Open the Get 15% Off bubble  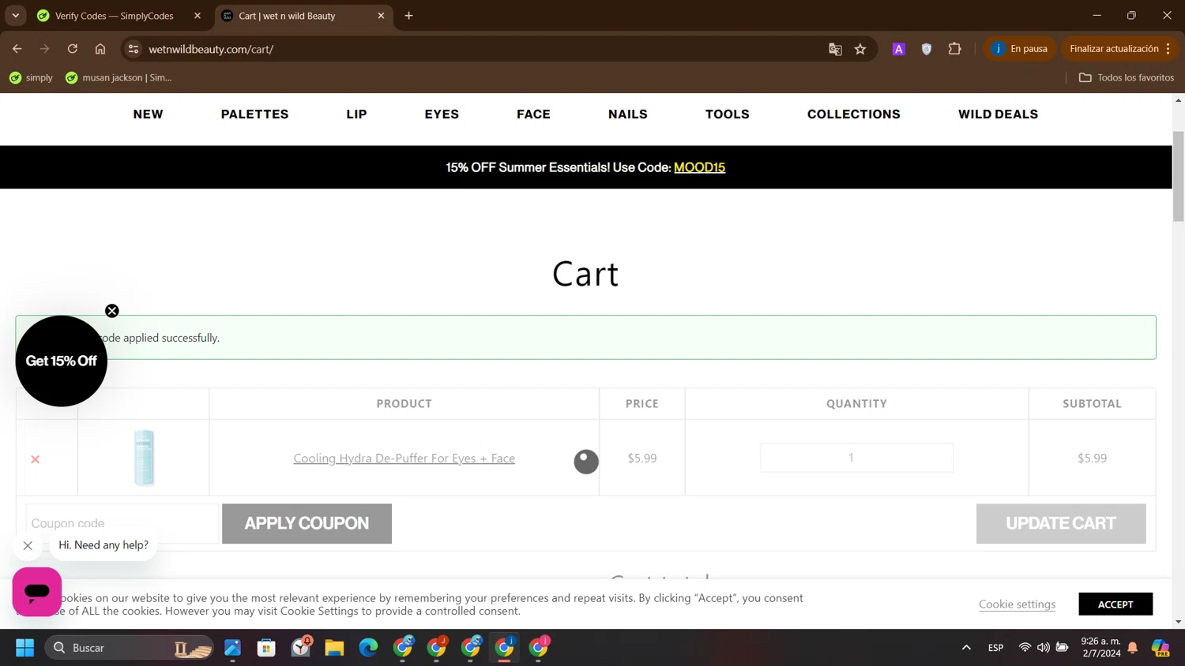(x=61, y=361)
